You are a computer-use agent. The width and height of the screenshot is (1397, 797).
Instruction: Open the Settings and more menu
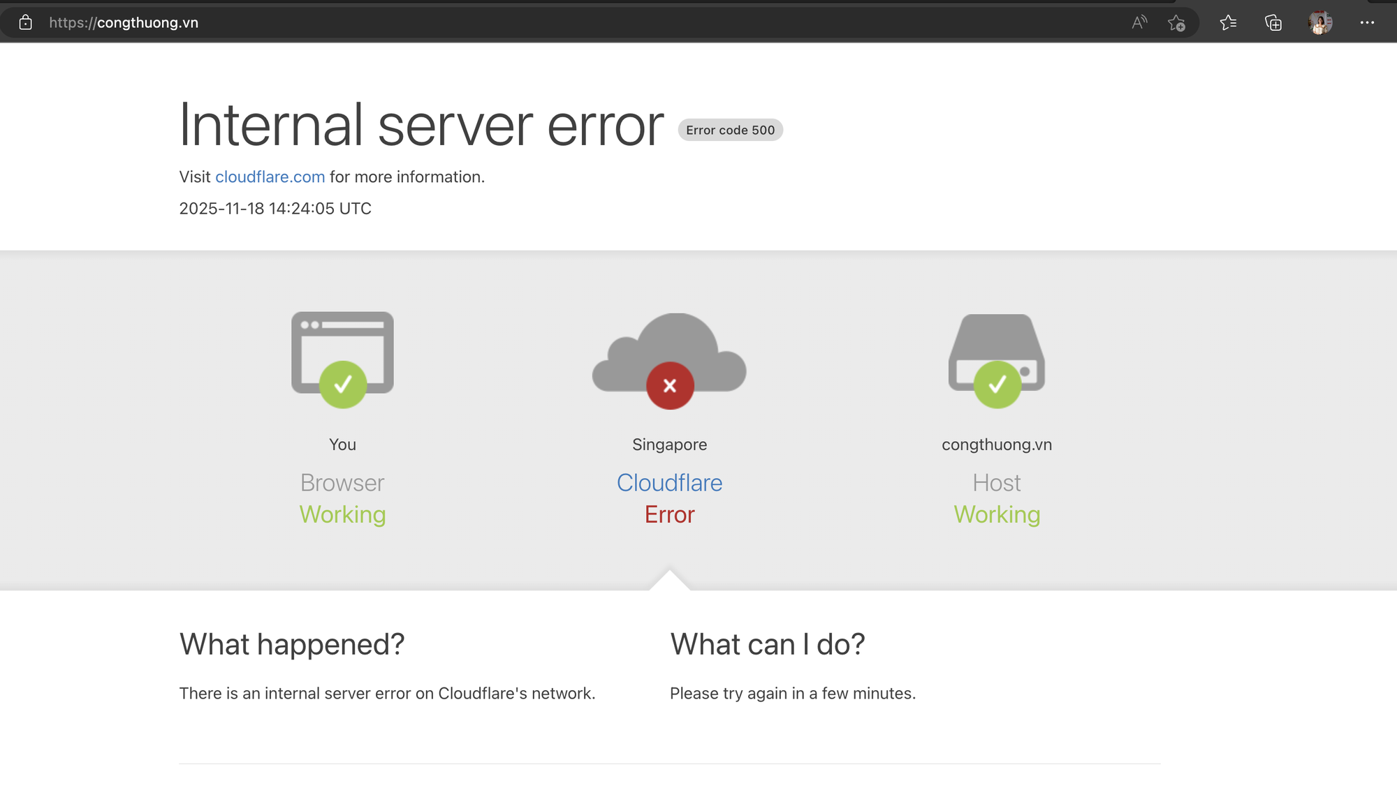[1367, 22]
